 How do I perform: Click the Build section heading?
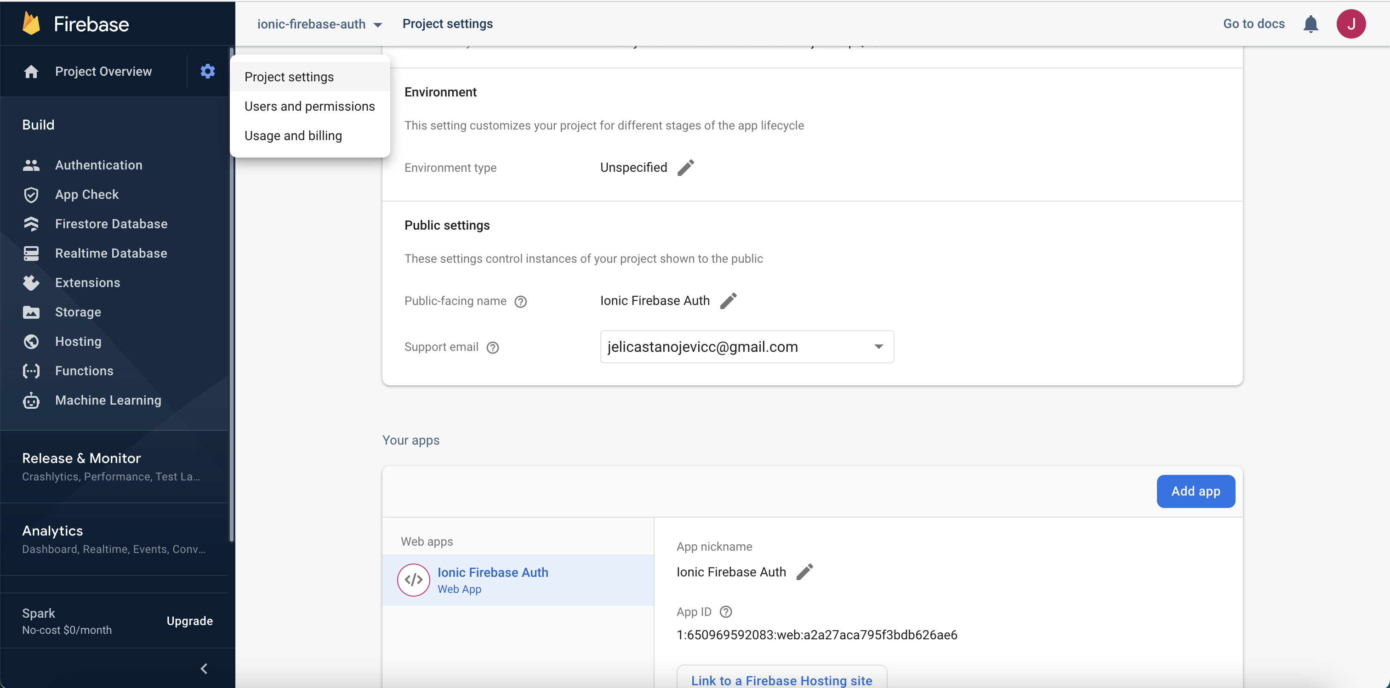[38, 125]
